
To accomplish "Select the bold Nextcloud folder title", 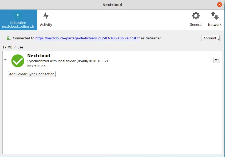I will coord(39,56).
